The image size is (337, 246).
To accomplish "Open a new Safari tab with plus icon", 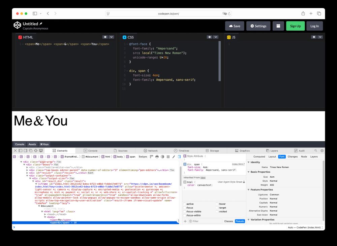I will (x=311, y=13).
